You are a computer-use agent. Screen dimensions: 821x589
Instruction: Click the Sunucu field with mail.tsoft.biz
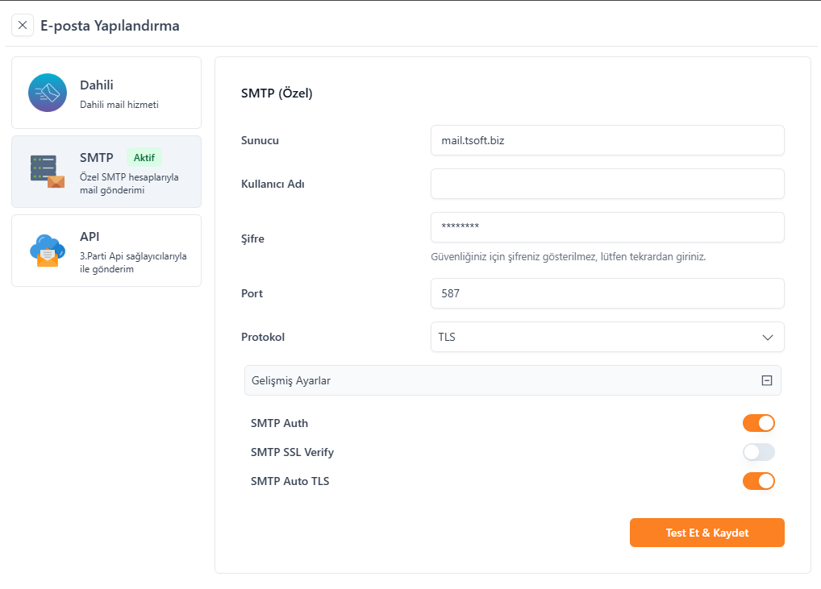[606, 140]
